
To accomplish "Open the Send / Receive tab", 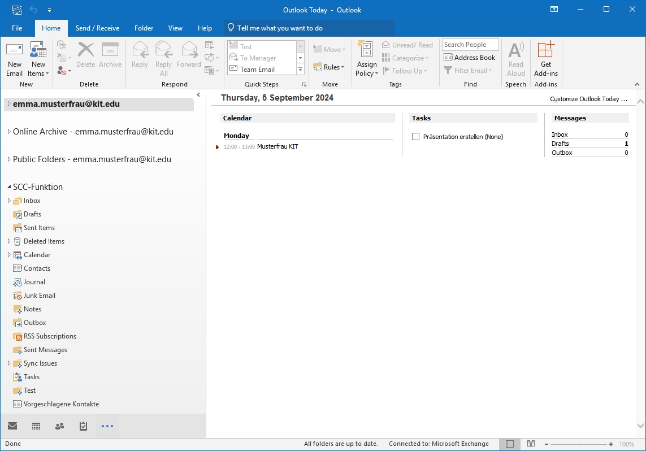I will (x=97, y=28).
